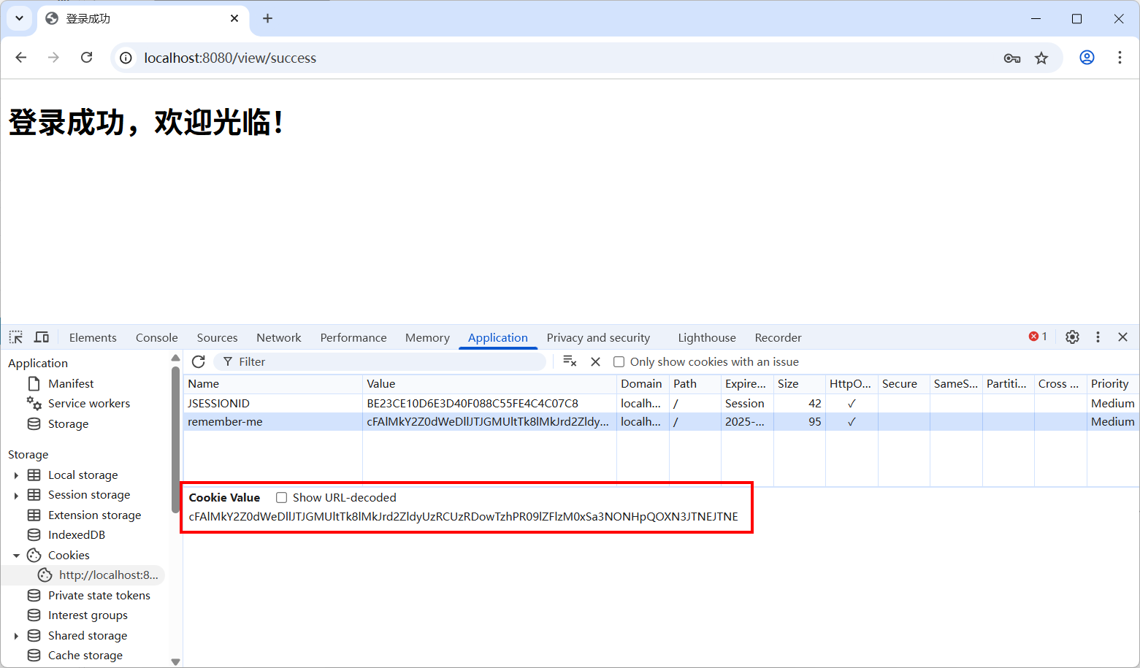Switch to the Memory tab

point(427,338)
